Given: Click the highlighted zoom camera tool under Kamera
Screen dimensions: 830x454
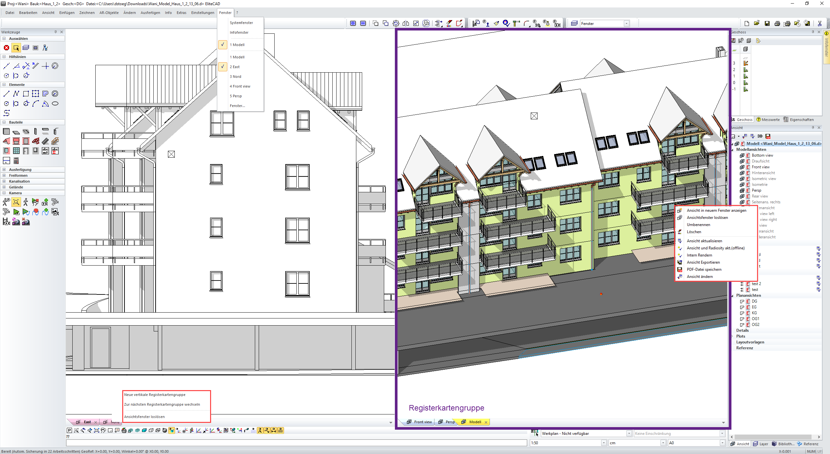Looking at the screenshot, I should click(16, 202).
